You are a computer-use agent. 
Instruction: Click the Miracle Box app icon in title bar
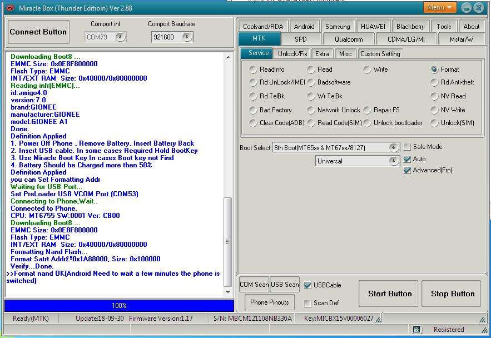(x=10, y=8)
